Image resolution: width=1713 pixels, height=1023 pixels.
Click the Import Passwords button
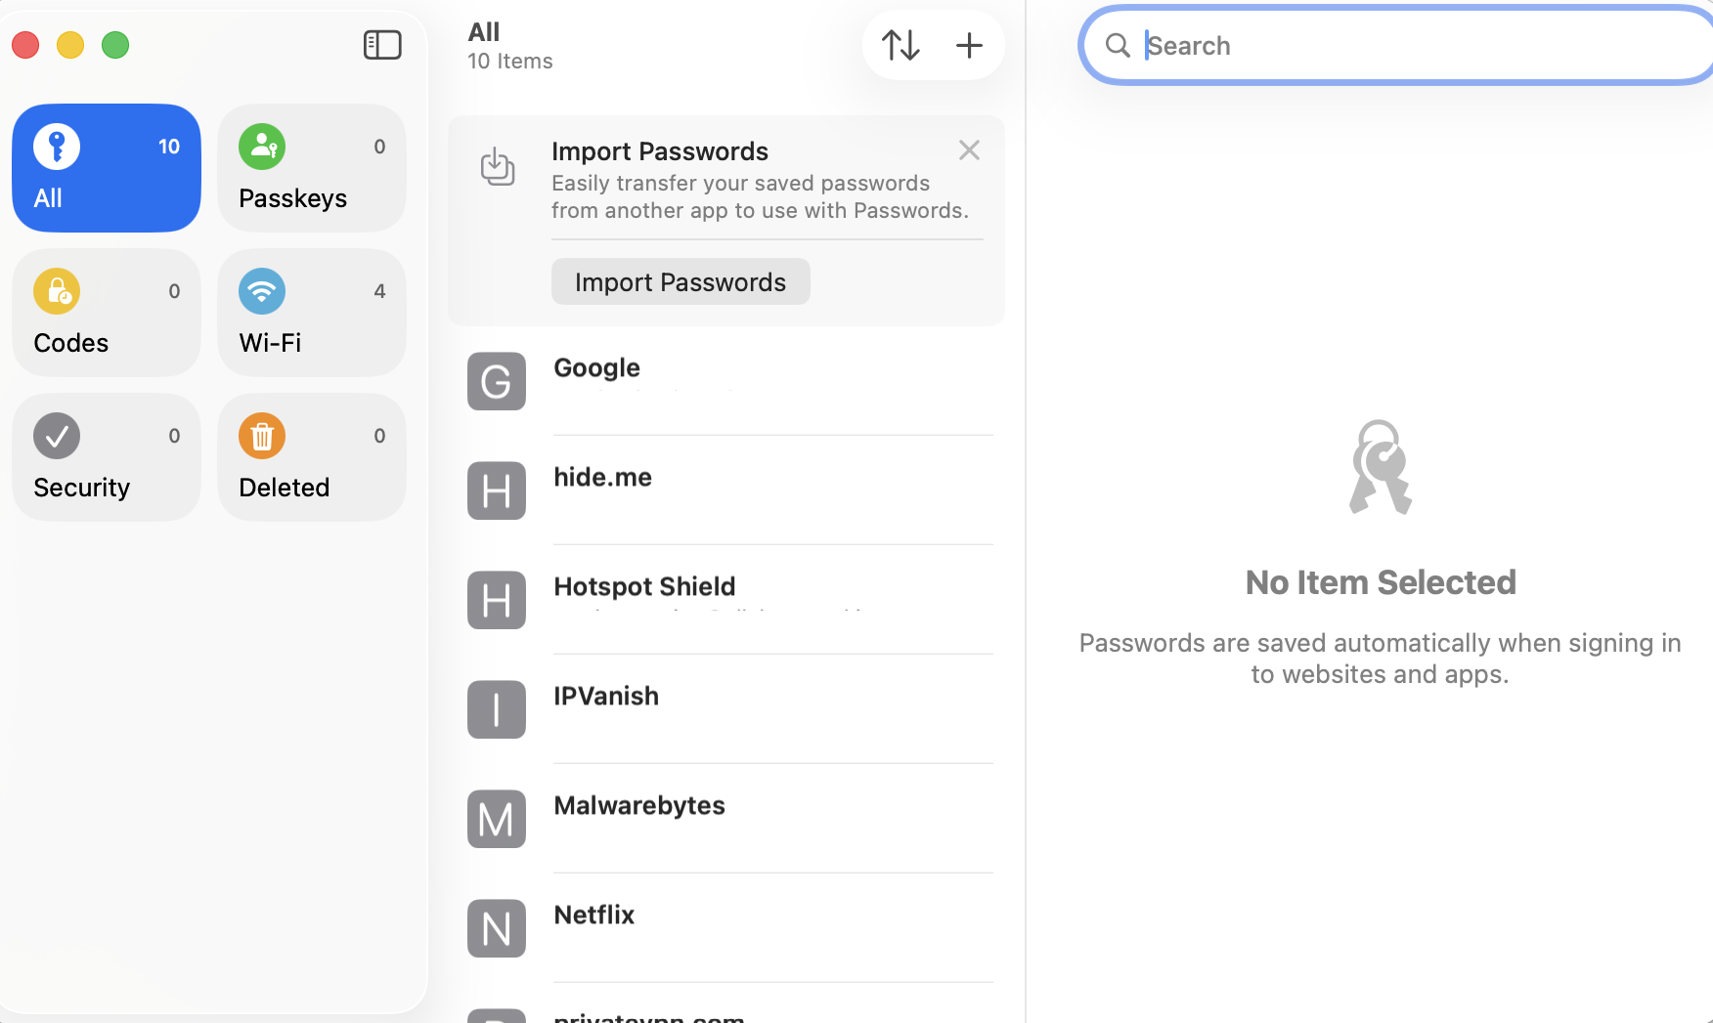681,281
